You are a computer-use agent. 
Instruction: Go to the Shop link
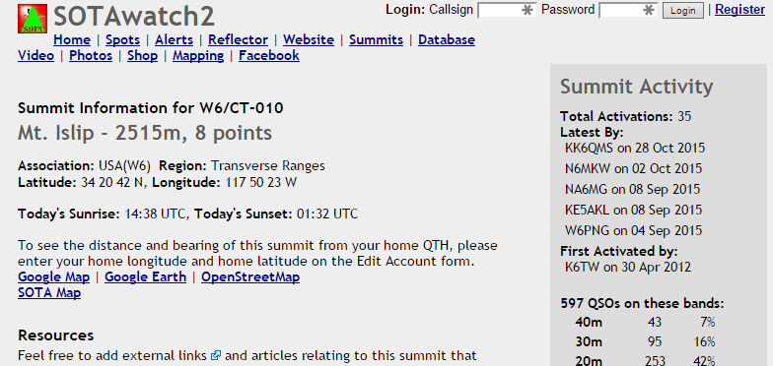(x=142, y=55)
